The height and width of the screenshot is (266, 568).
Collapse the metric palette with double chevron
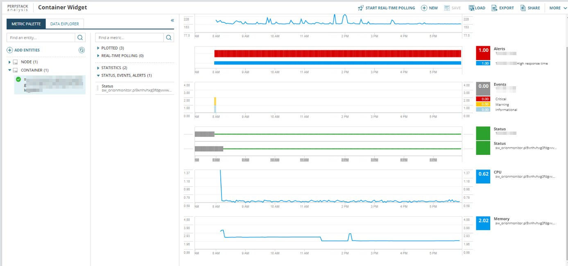pyautogui.click(x=172, y=20)
